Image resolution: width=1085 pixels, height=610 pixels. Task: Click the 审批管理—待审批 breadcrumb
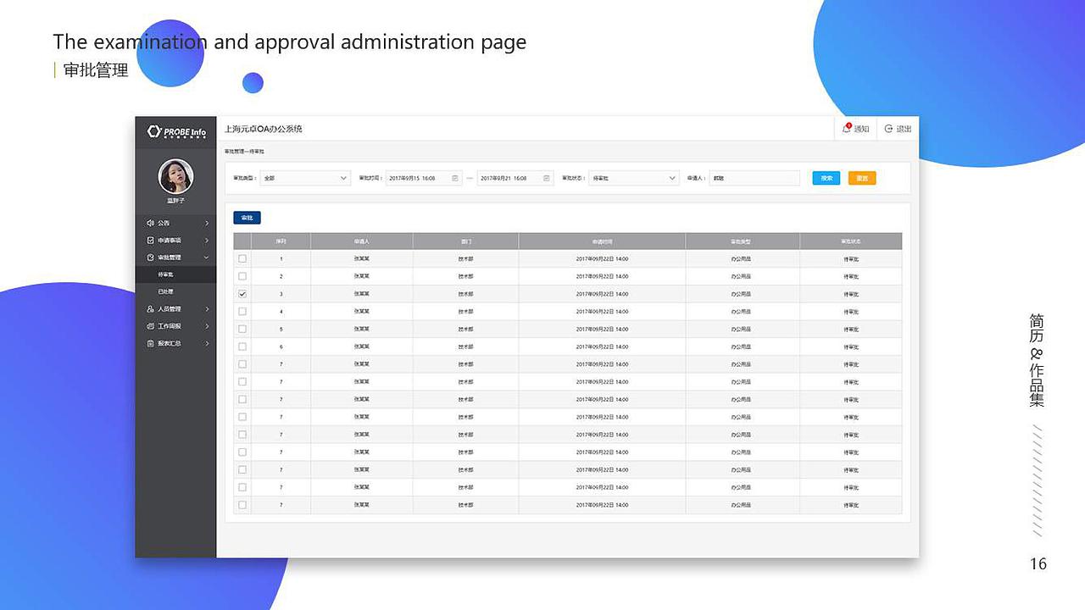click(x=244, y=151)
